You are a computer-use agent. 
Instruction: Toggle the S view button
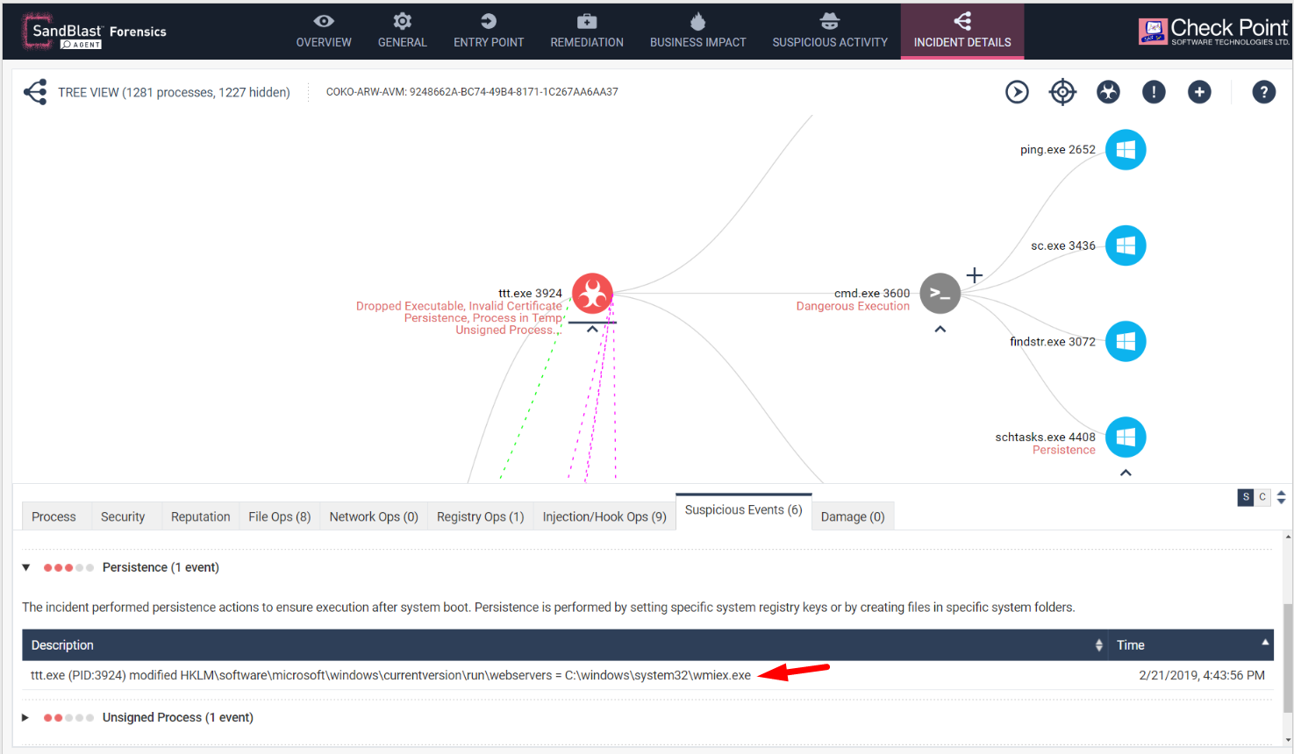[x=1246, y=497]
